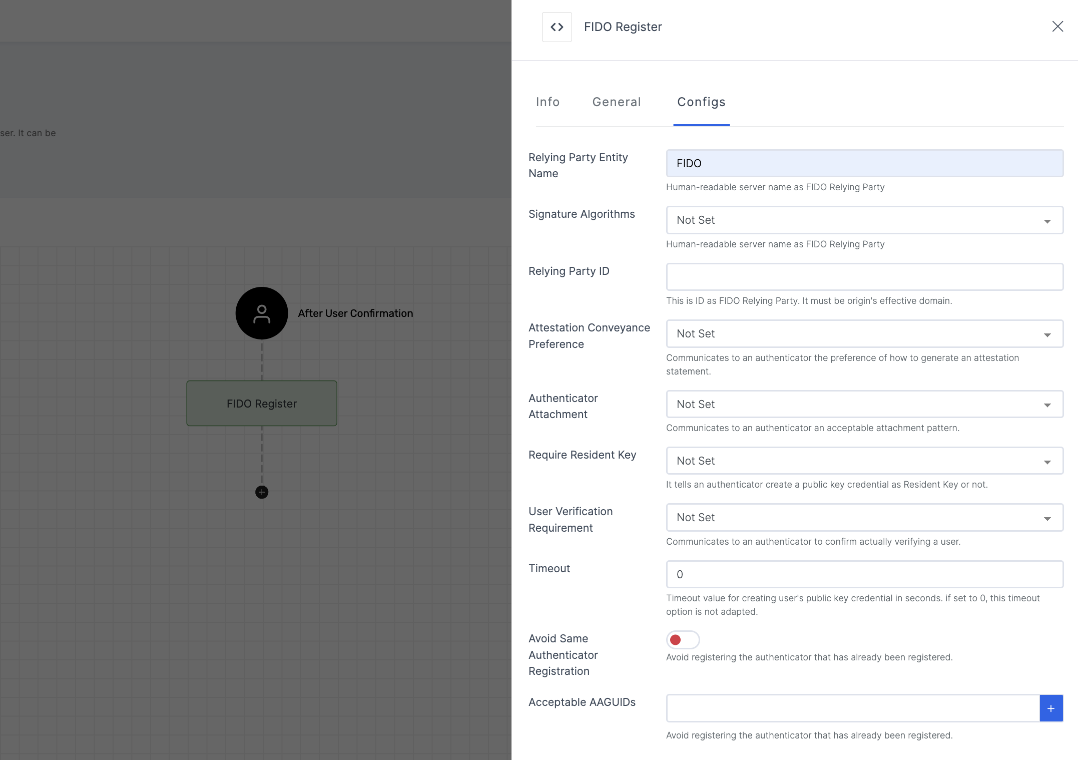
Task: Click the Timeout label
Action: point(549,569)
